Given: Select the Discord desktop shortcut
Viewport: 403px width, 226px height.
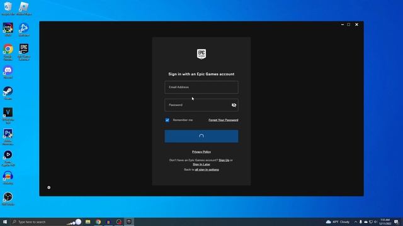Looking at the screenshot, I should click(x=8, y=72).
